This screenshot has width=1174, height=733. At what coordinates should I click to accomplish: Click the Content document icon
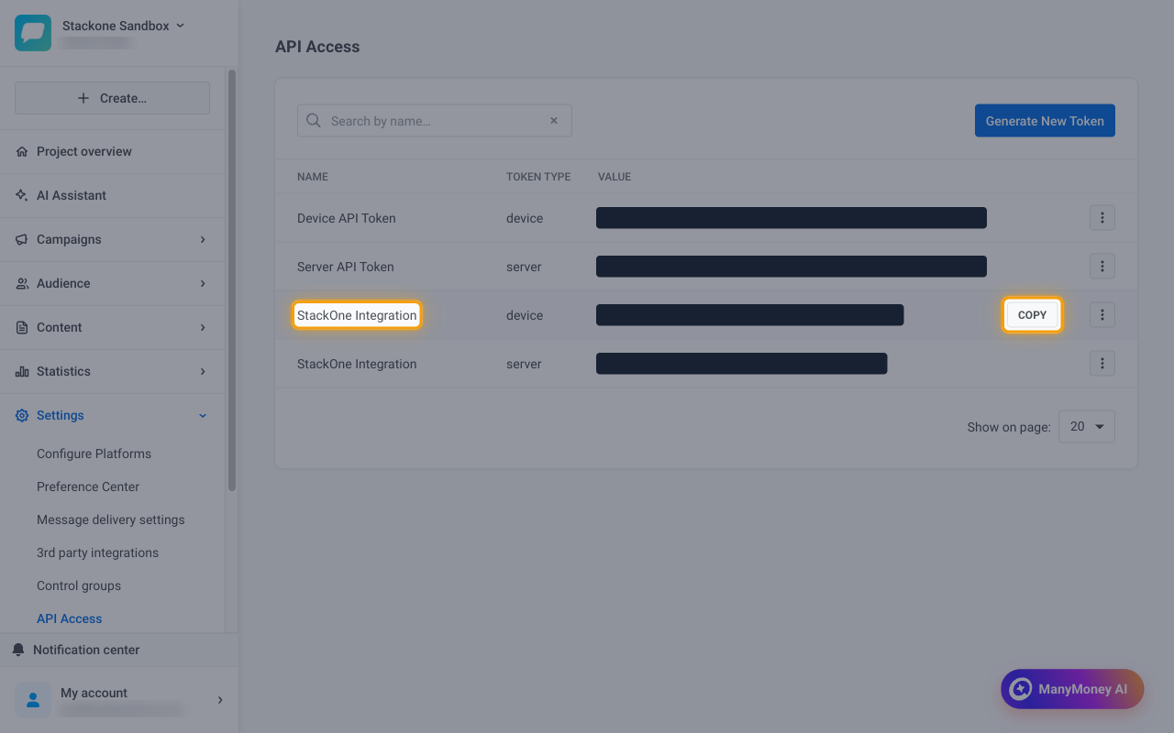click(22, 327)
